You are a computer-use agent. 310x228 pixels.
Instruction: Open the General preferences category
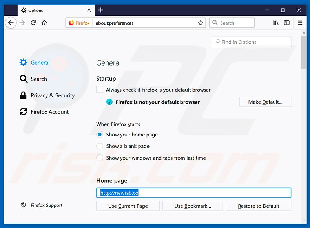tap(35, 63)
